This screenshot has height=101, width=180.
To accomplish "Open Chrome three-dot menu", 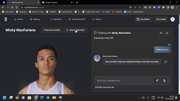I will (177, 7).
